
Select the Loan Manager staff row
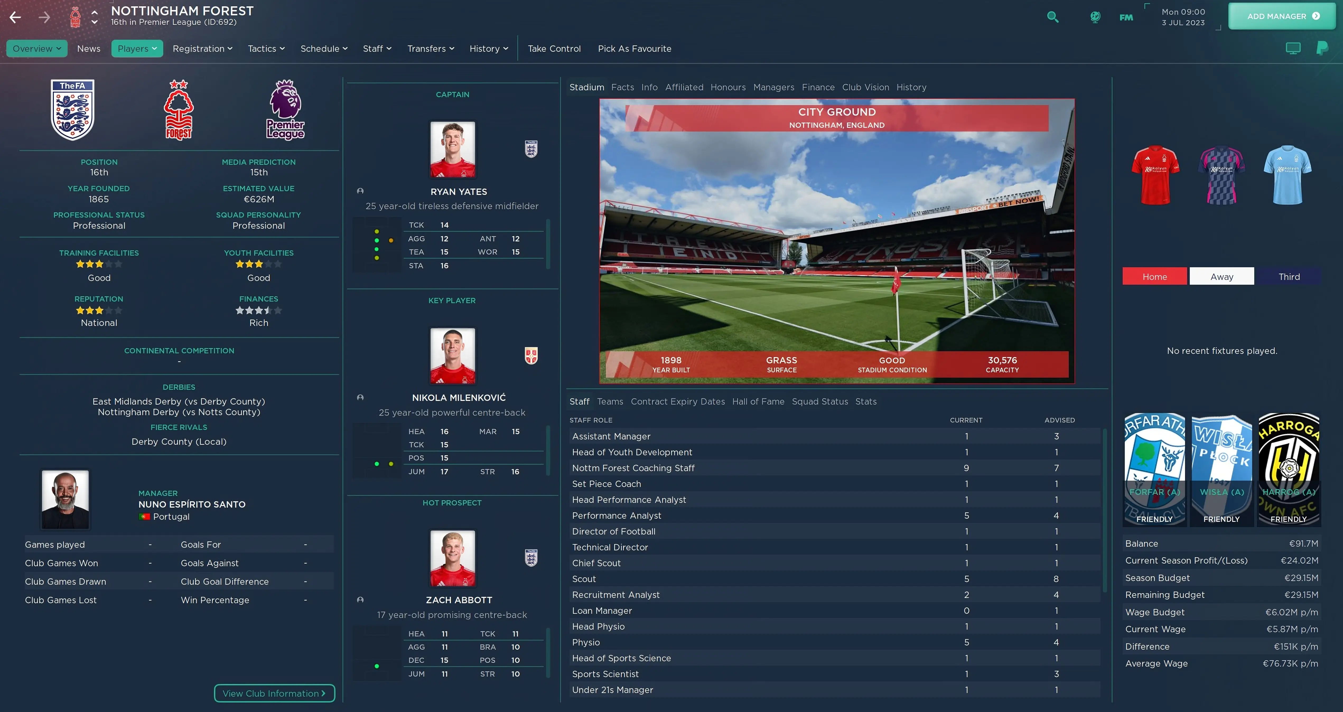click(x=834, y=610)
